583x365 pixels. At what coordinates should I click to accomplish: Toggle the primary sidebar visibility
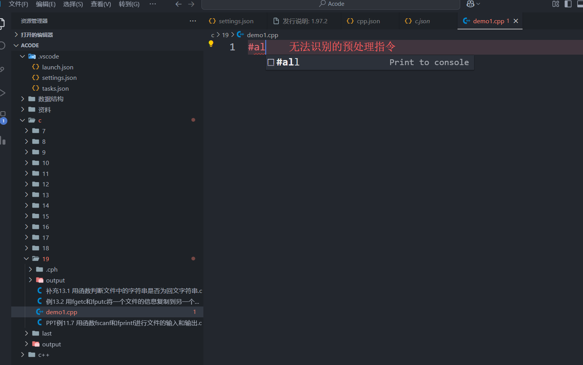coord(568,4)
